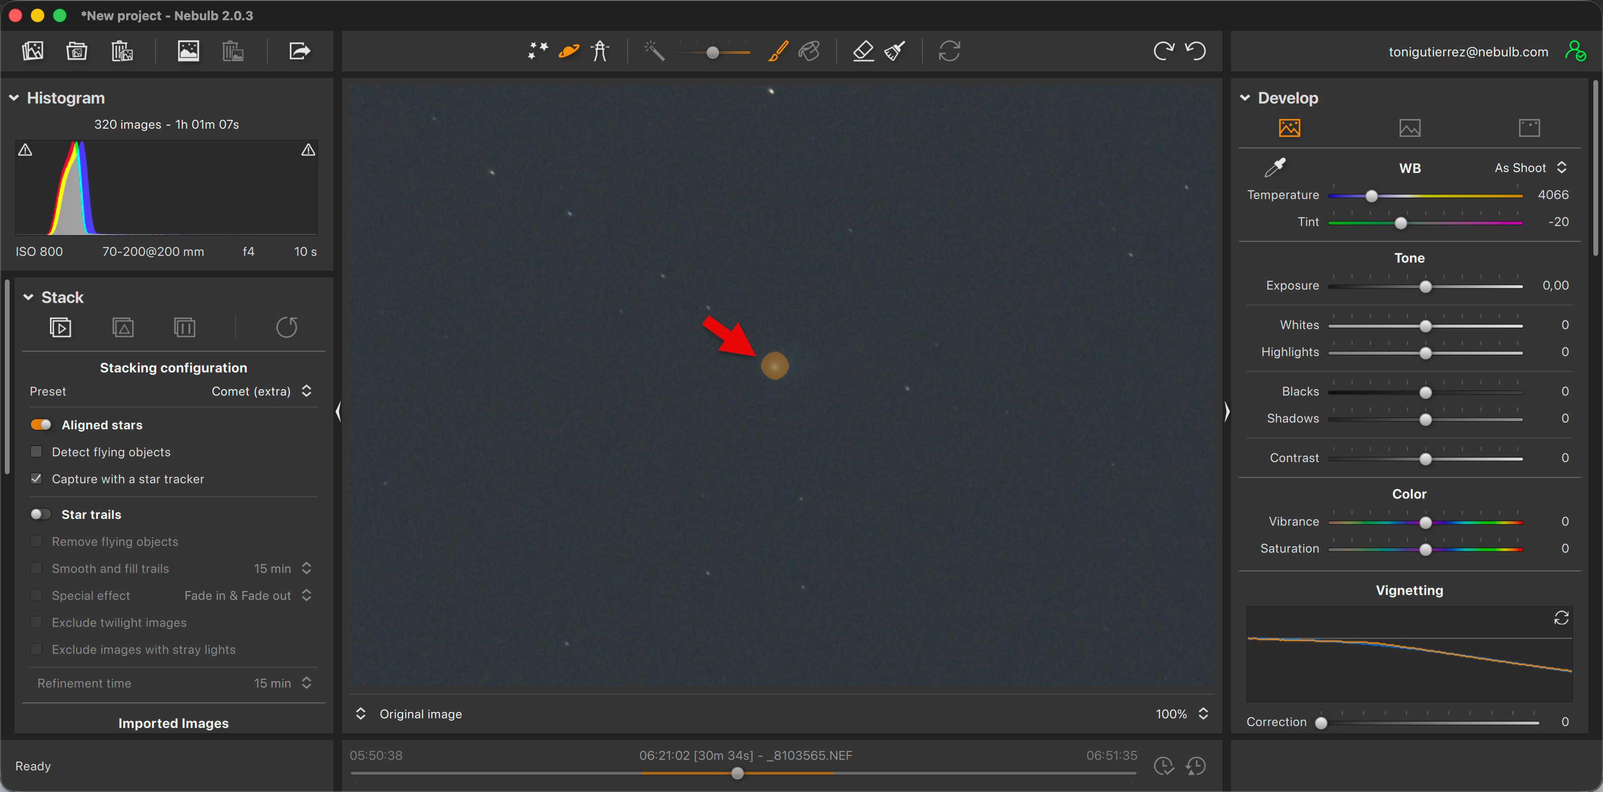
Task: Select the comet/planet tool icon
Action: pyautogui.click(x=569, y=51)
